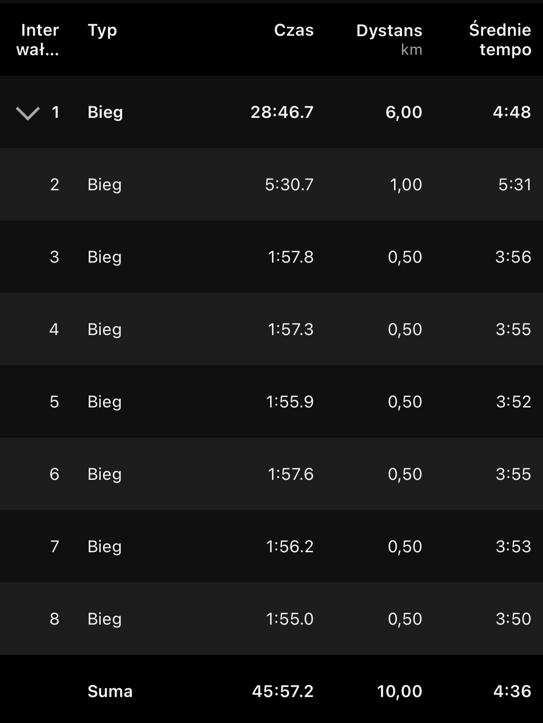
Task: Click the Interwał column header
Action: coord(38,40)
